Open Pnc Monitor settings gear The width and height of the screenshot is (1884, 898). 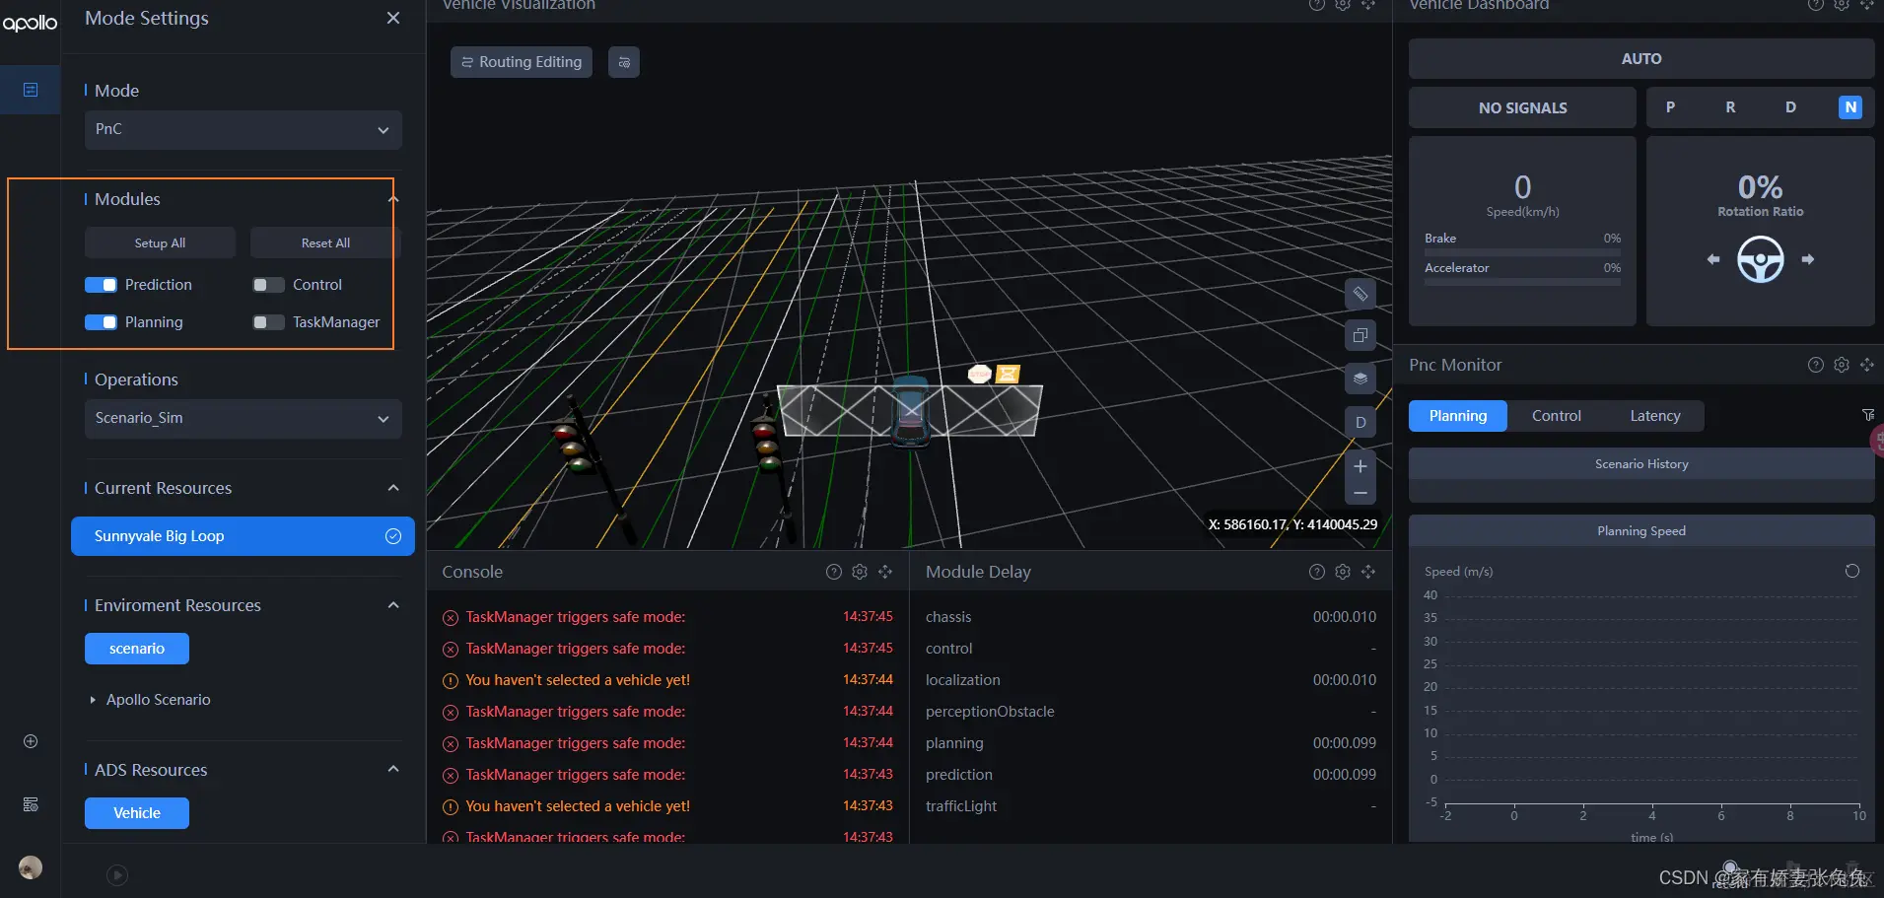[1842, 365]
